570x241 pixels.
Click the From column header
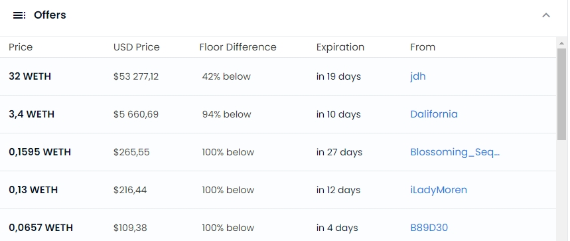(x=423, y=47)
